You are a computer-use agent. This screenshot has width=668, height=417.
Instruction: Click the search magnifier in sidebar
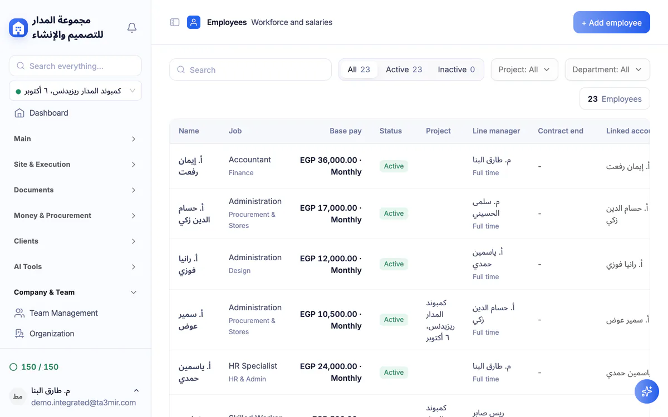click(x=21, y=66)
